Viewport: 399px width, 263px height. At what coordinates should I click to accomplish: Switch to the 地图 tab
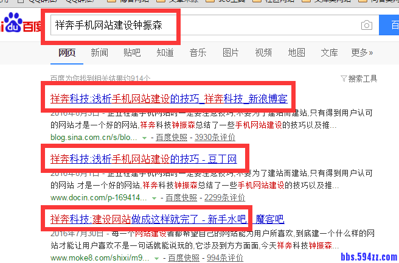point(296,52)
